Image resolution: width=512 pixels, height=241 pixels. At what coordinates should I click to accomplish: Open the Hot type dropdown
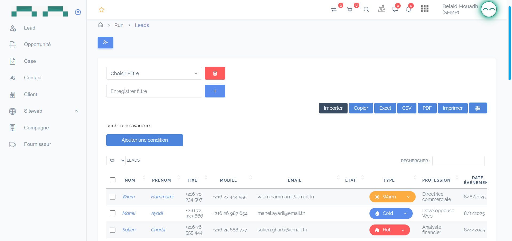390,230
